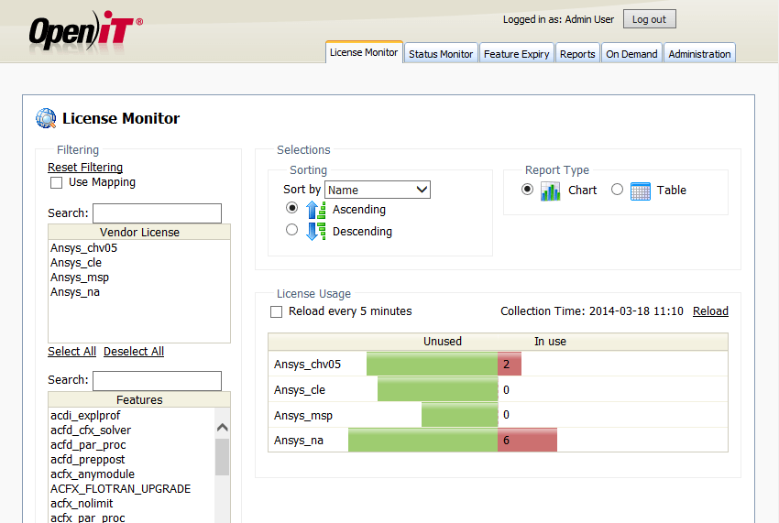Switch to the License Monitor tab
This screenshot has height=523, width=779.
[x=364, y=52]
